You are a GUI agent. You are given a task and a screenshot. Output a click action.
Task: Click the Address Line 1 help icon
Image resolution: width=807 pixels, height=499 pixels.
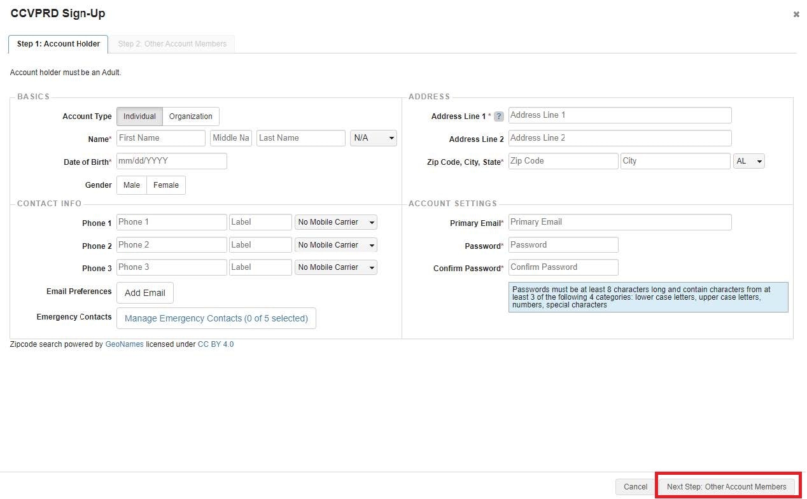coord(499,116)
